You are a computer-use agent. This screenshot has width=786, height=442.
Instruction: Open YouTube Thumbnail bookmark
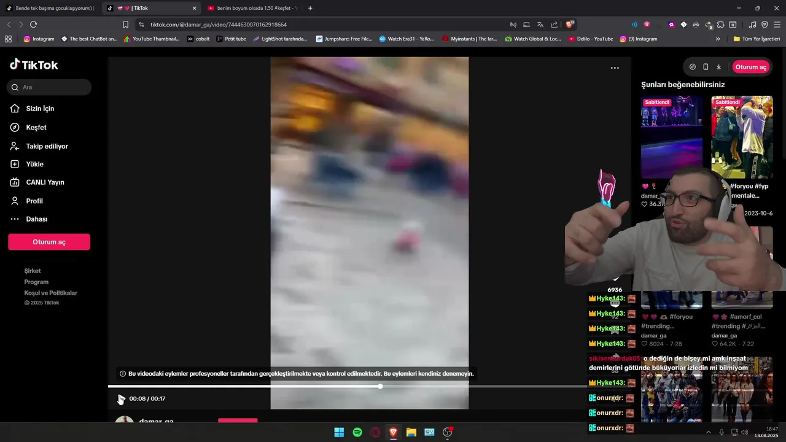[152, 39]
